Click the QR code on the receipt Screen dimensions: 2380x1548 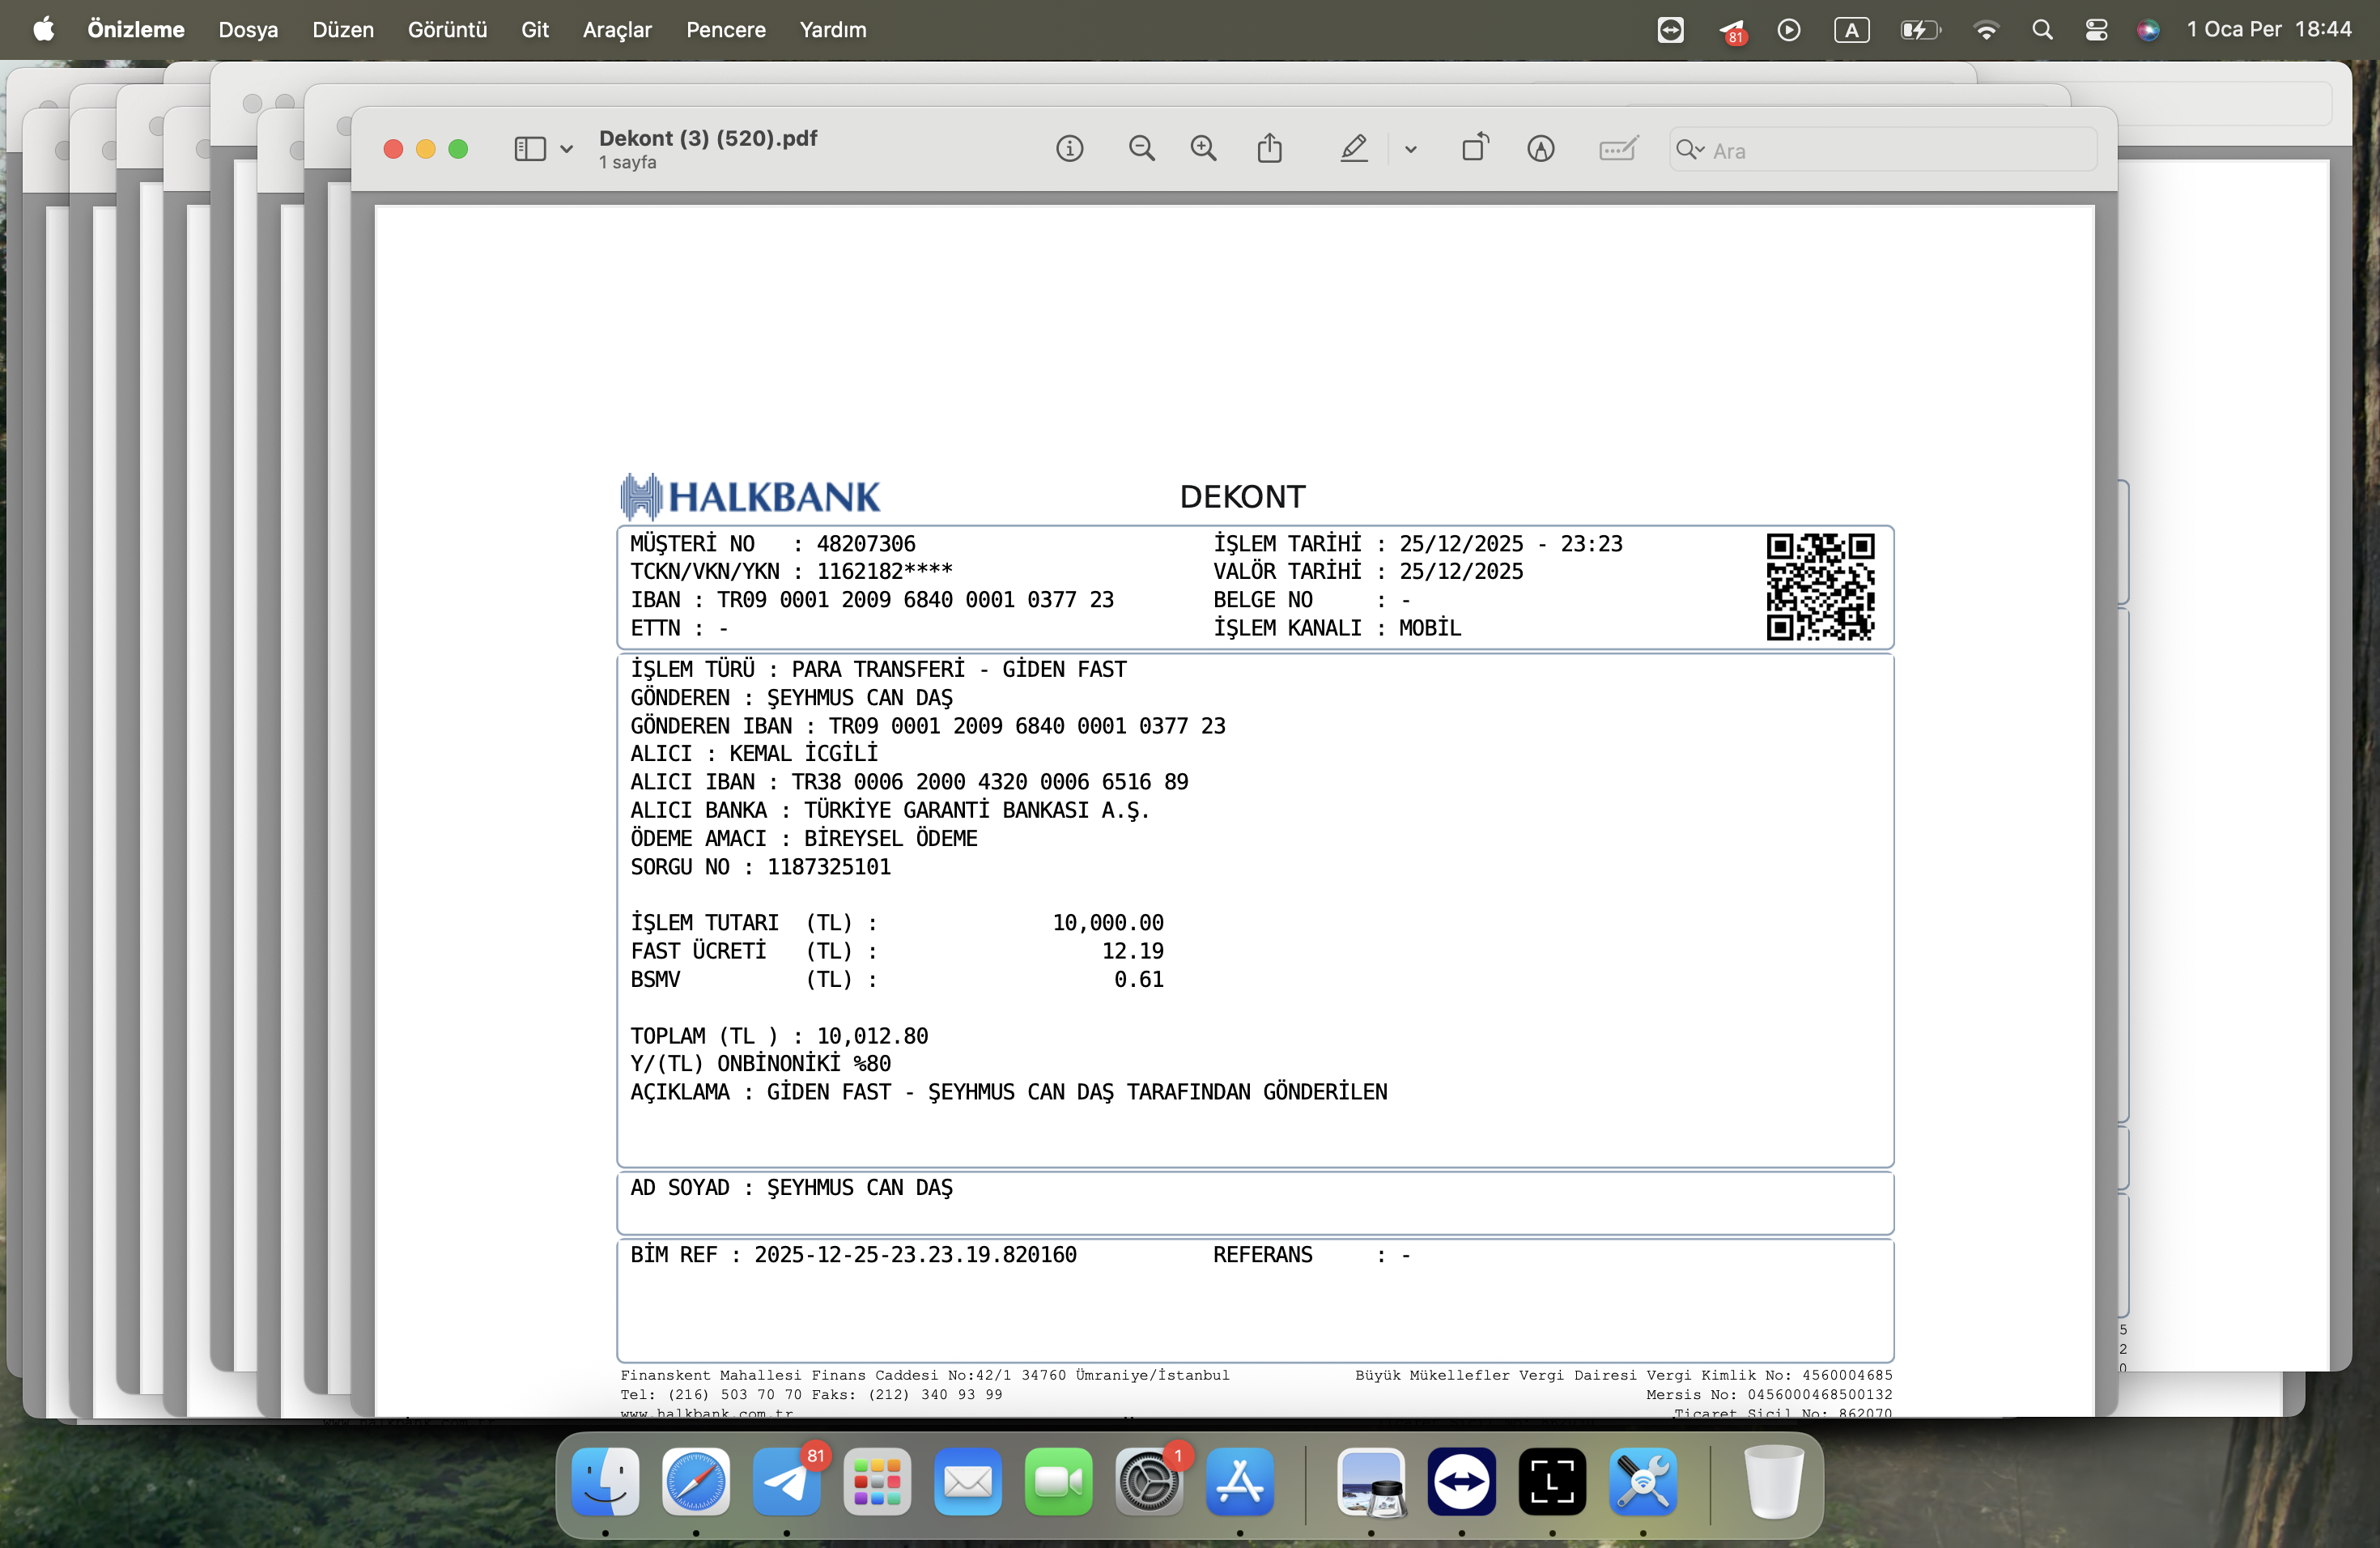point(1820,587)
